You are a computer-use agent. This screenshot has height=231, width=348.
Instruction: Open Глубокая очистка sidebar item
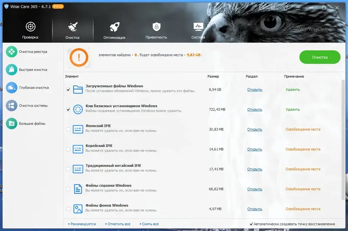pos(34,88)
